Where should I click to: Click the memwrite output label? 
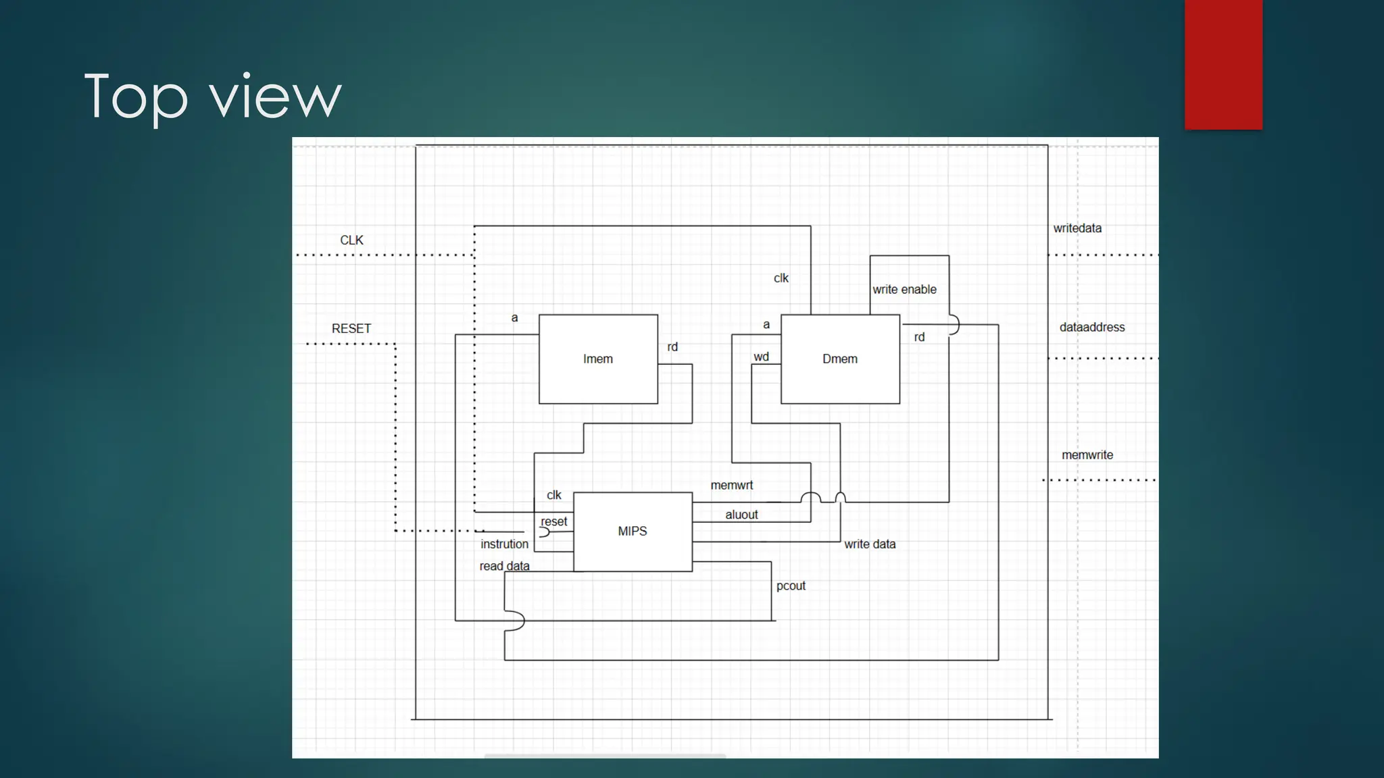click(x=1087, y=455)
